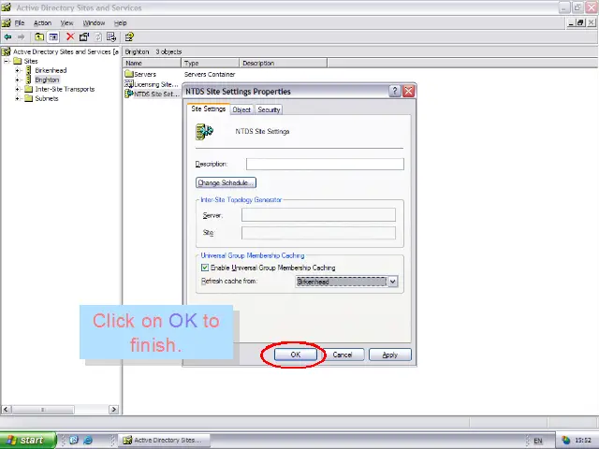Select the Inter-Site Transports tree item label

coord(65,89)
